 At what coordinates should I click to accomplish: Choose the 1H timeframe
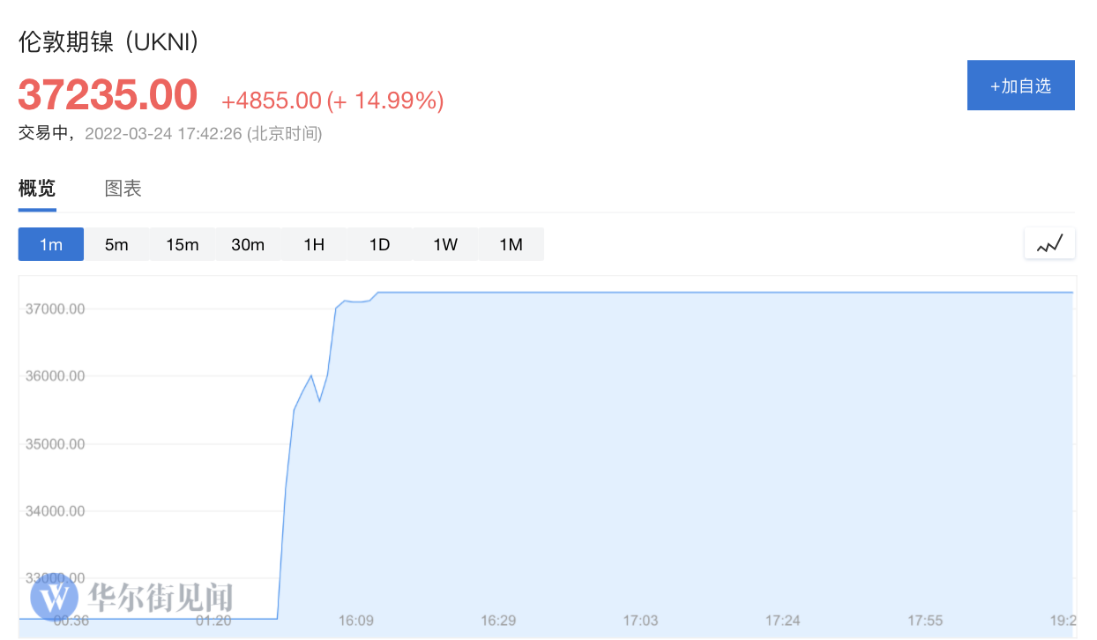click(314, 244)
